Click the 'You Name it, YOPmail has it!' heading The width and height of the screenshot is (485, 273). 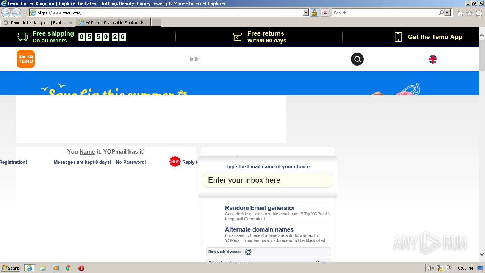106,152
